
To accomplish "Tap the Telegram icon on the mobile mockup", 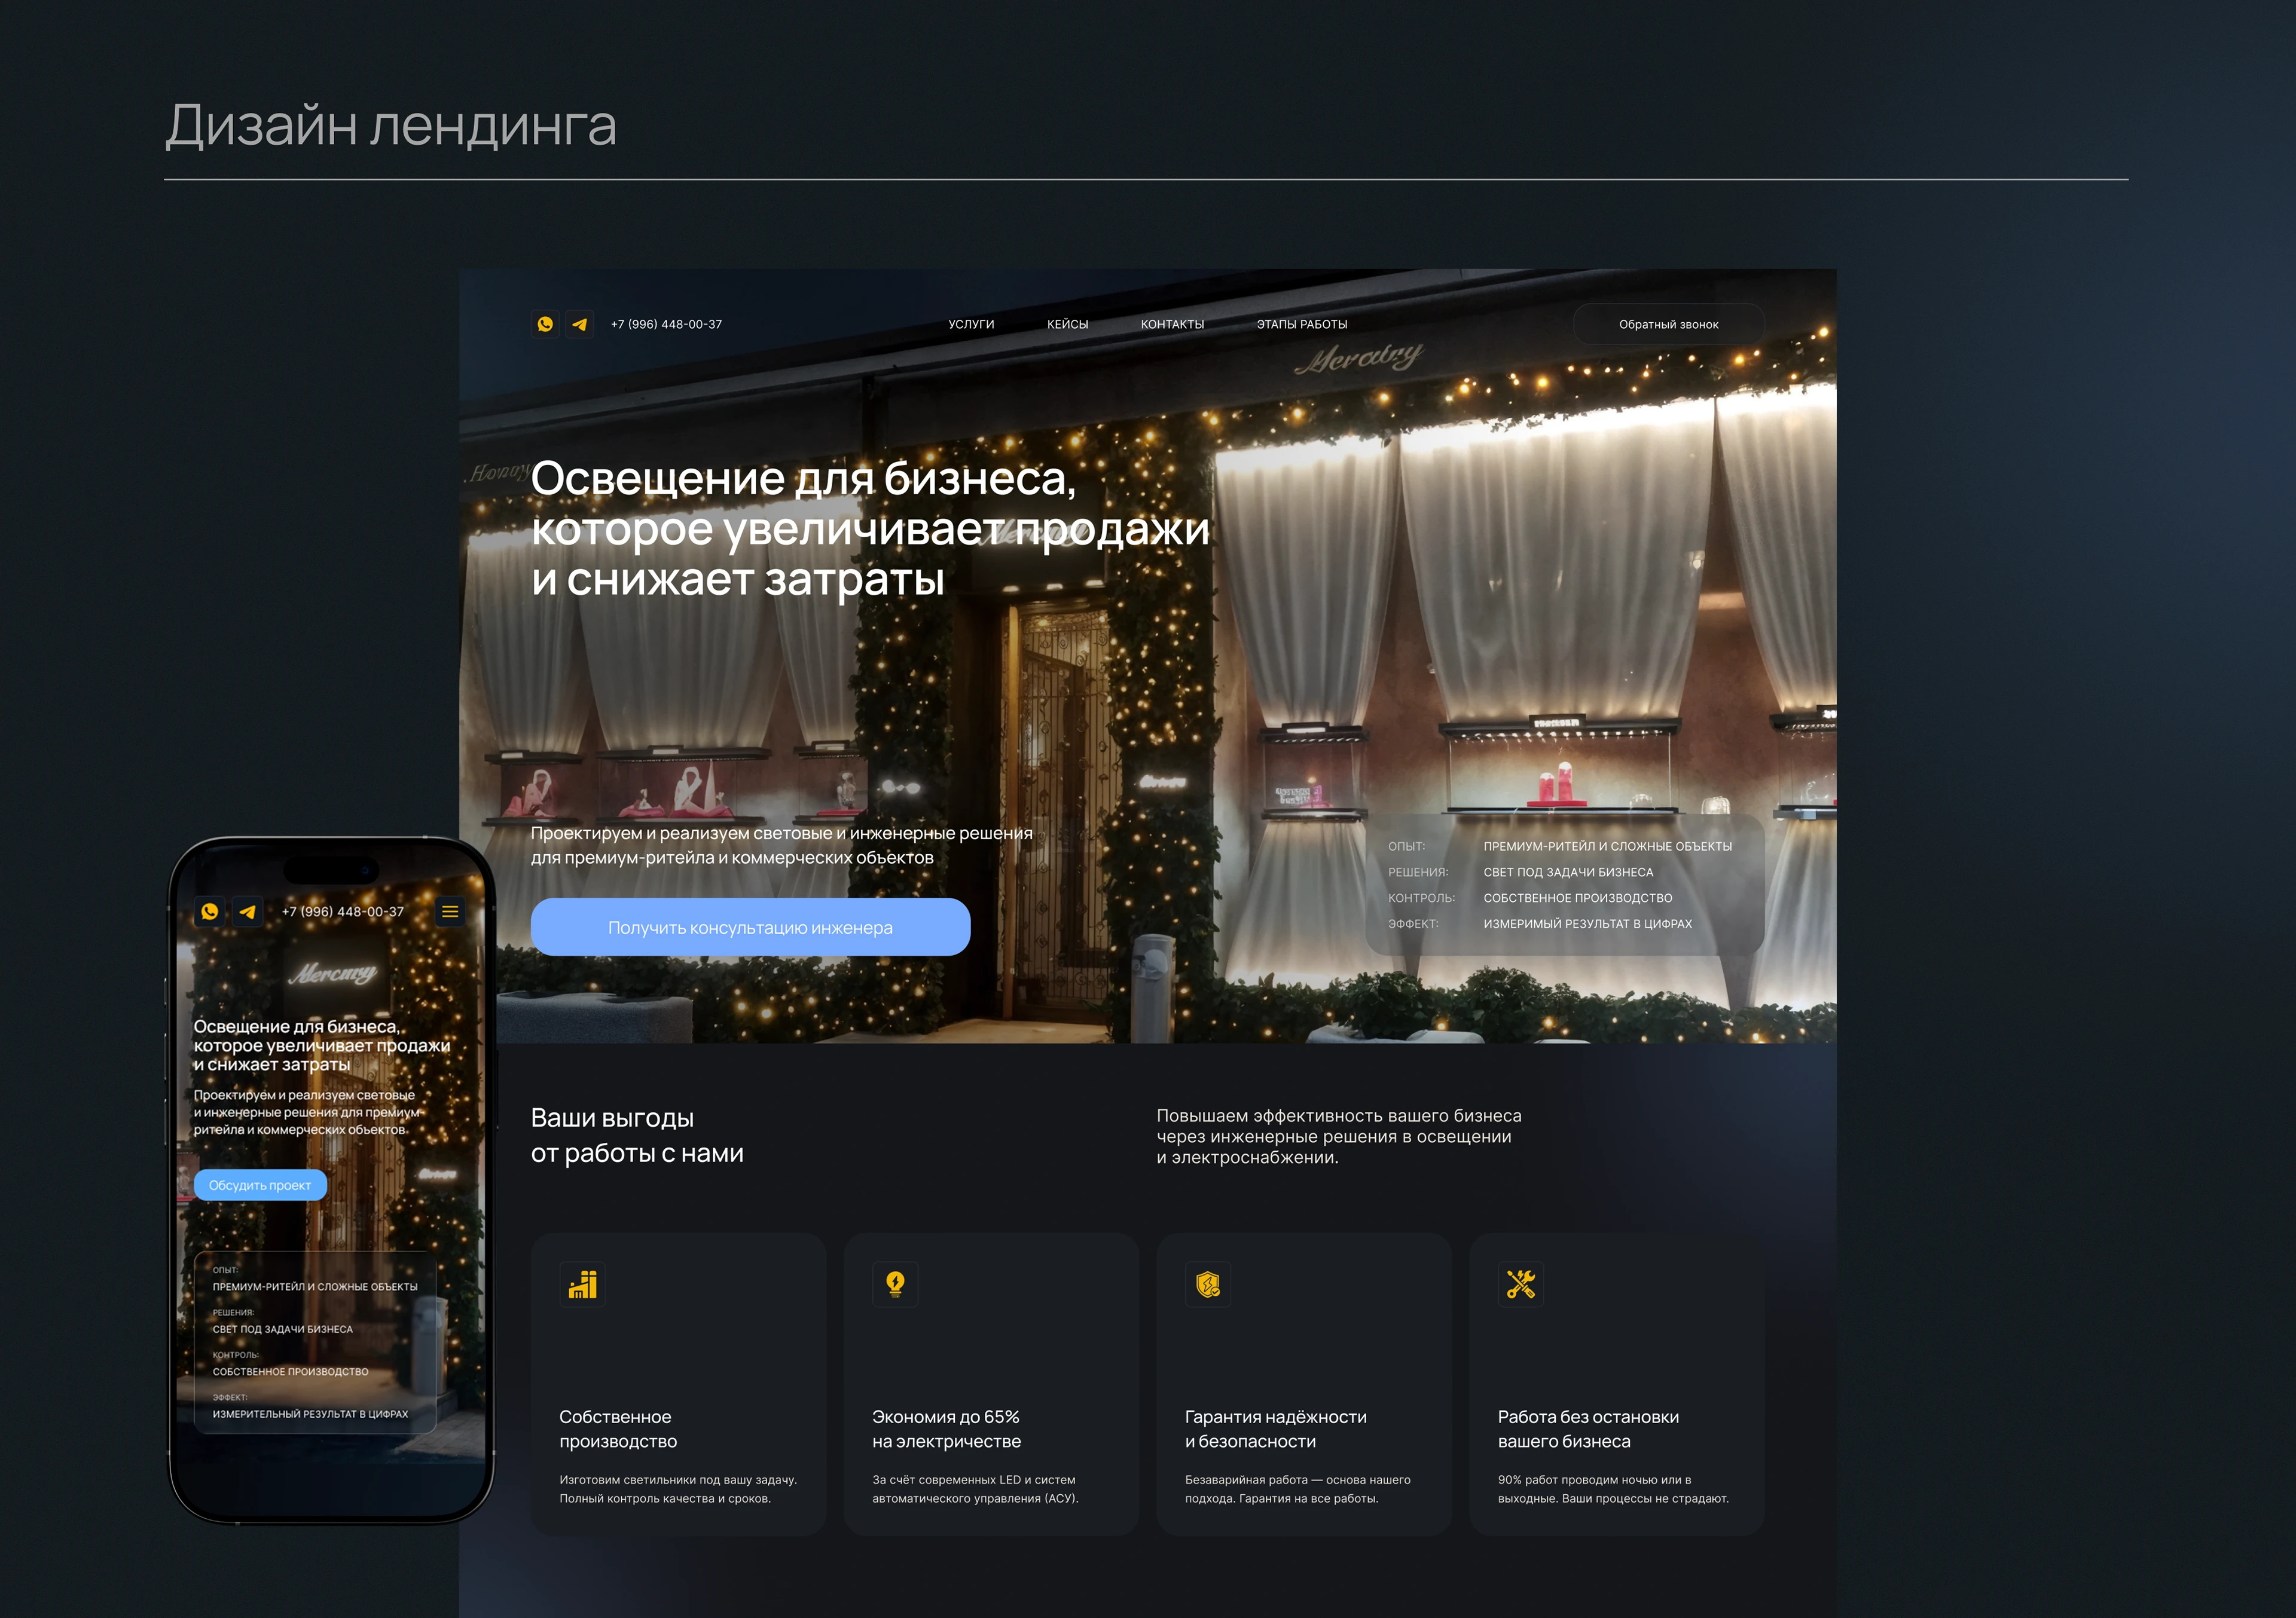I will [248, 912].
